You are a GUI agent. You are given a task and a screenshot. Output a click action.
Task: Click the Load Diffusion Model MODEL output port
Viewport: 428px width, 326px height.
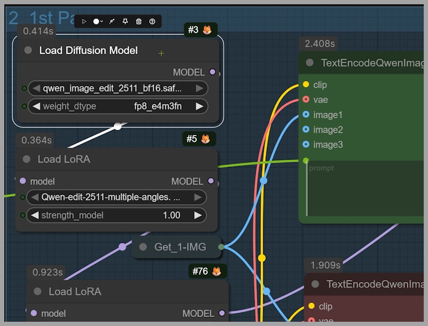(x=213, y=72)
